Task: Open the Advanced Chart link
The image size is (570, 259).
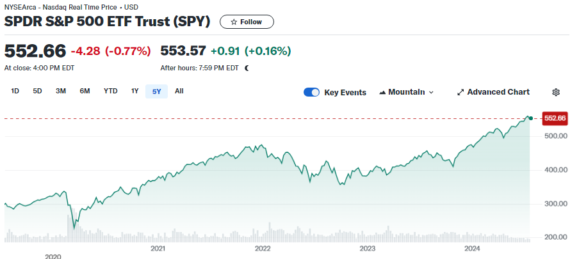Action: (498, 92)
